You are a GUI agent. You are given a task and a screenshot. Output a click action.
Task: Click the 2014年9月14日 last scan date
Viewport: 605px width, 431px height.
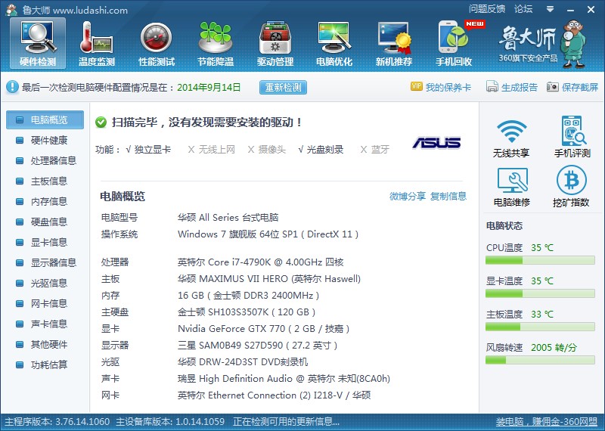(x=209, y=88)
